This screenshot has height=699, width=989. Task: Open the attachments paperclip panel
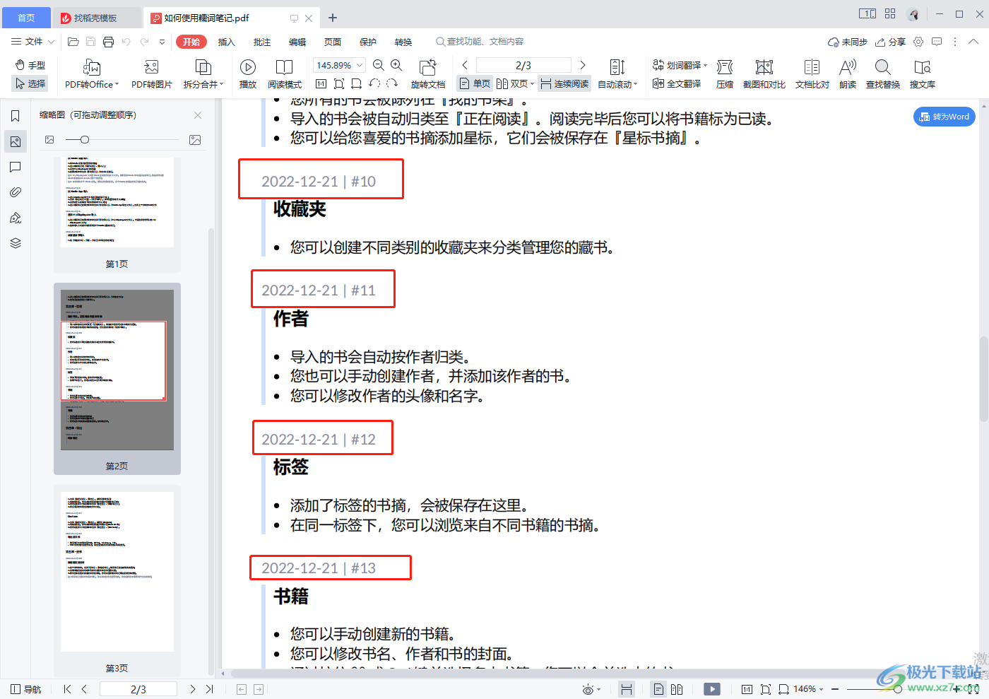16,192
